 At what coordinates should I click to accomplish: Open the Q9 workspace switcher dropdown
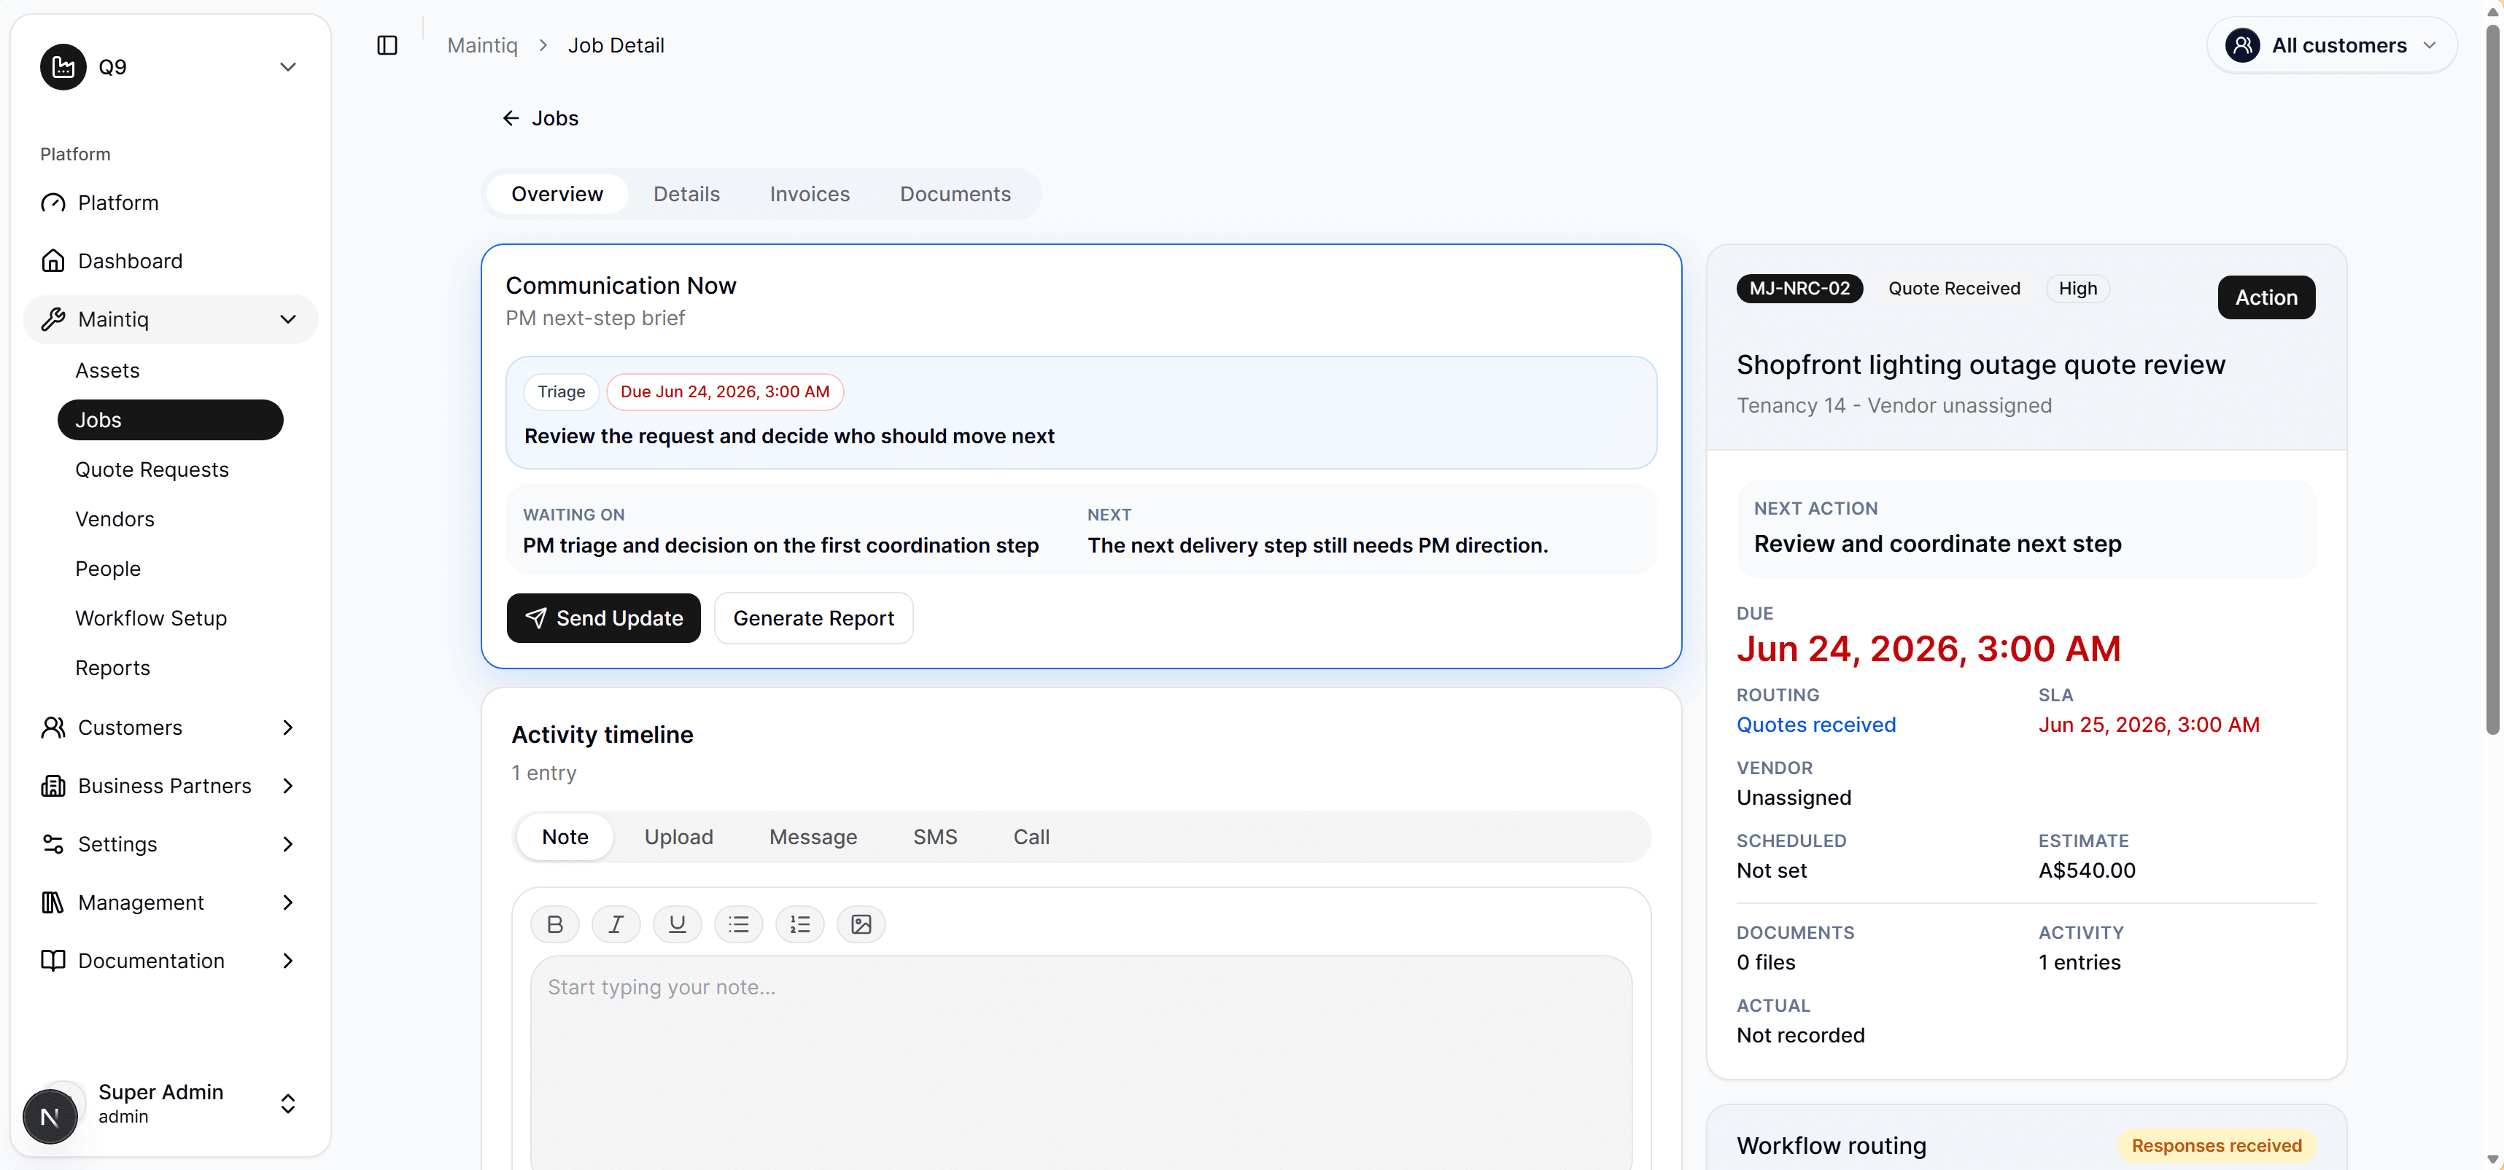pos(170,67)
